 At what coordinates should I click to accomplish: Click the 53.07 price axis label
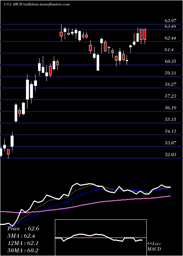coord(171,143)
